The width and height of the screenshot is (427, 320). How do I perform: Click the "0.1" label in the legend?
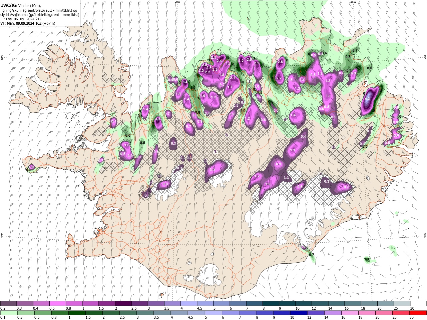(x=3, y=318)
